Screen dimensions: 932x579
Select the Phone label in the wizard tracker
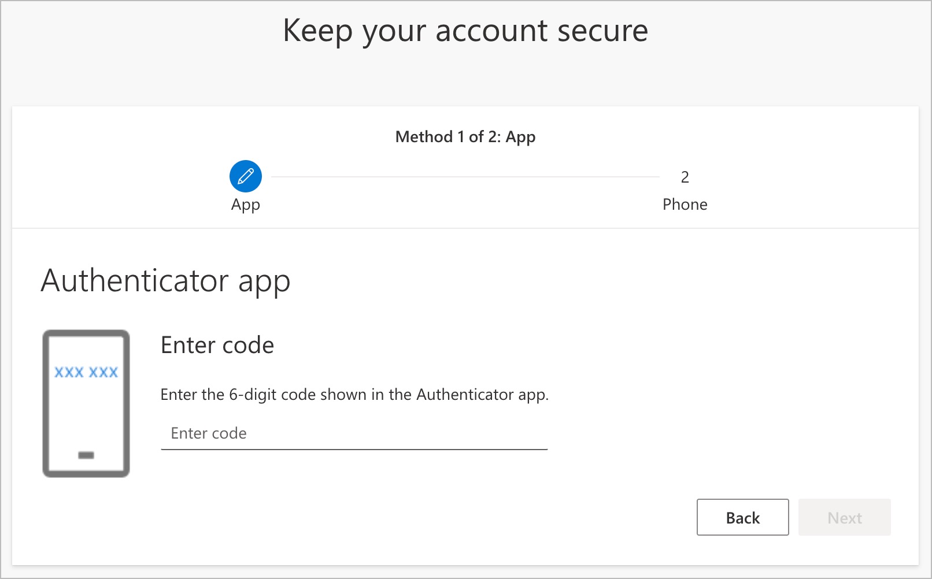pyautogui.click(x=685, y=204)
